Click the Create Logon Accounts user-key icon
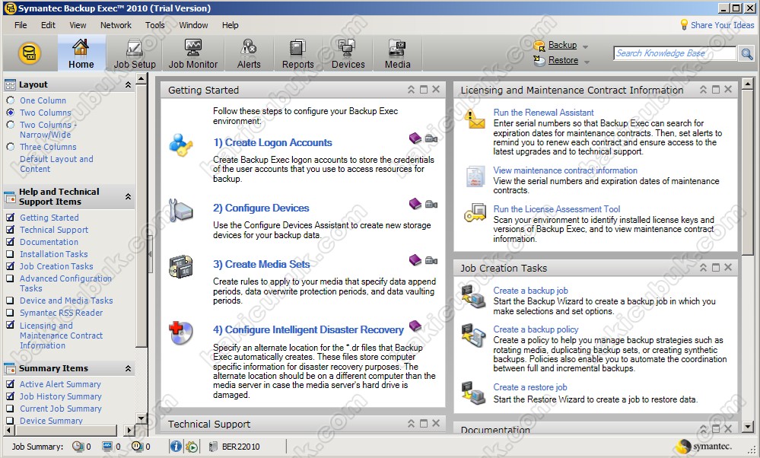Viewport: 760px width, 458px height. [x=181, y=145]
